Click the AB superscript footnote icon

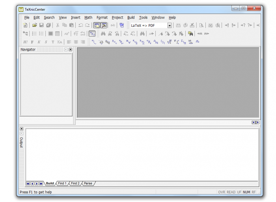(x=67, y=34)
